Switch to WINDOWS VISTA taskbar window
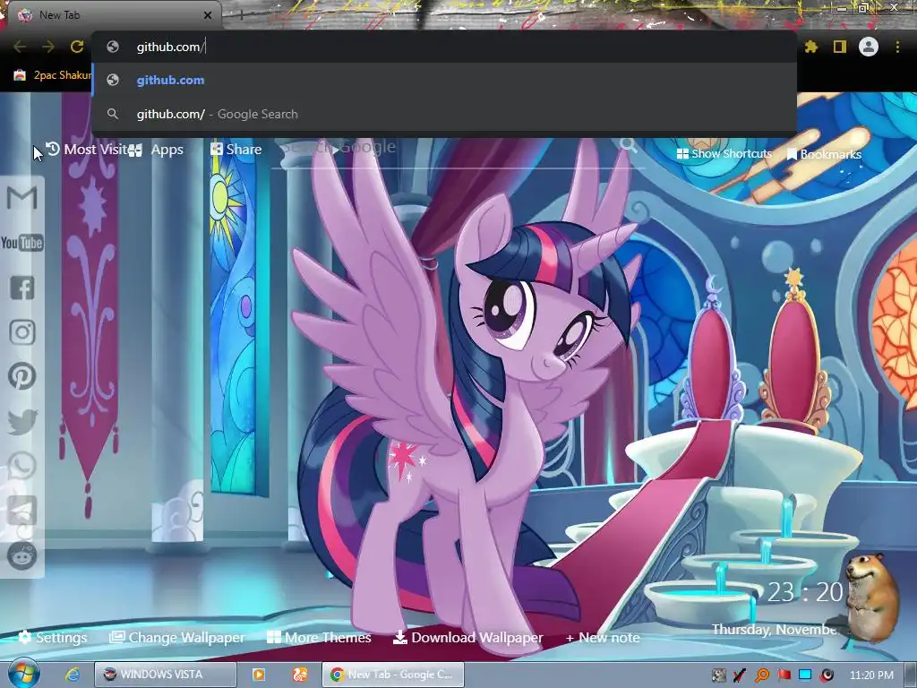The width and height of the screenshot is (917, 688). [x=166, y=675]
